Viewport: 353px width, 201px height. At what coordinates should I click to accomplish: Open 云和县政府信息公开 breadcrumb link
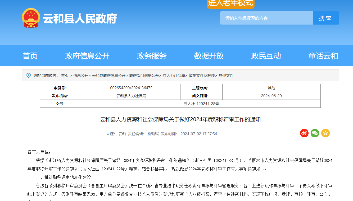pos(108,76)
